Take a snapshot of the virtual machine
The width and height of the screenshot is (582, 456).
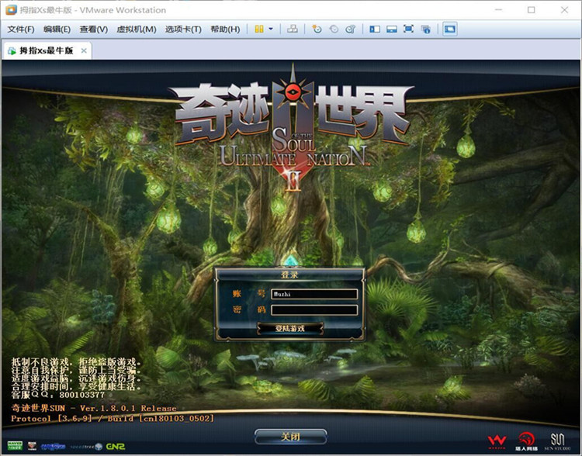click(x=317, y=29)
